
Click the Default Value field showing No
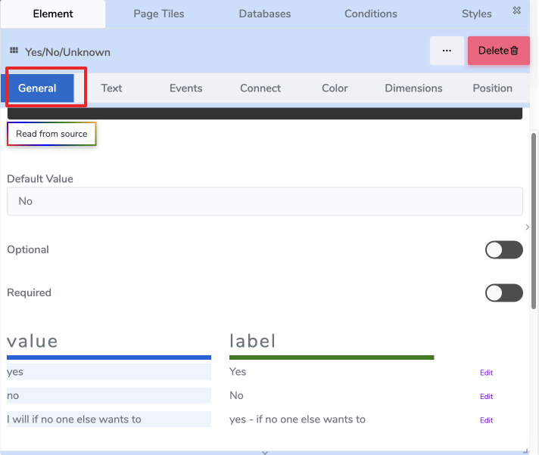[265, 201]
